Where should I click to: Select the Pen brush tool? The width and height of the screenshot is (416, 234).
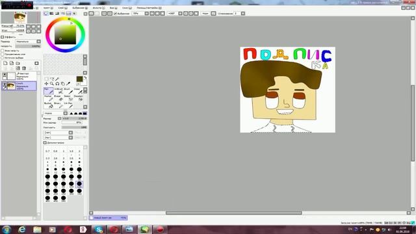pos(49,91)
